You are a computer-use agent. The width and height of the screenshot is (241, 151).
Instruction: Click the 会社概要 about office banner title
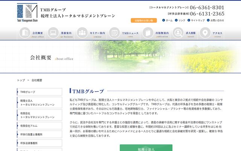pyautogui.click(x=52, y=58)
